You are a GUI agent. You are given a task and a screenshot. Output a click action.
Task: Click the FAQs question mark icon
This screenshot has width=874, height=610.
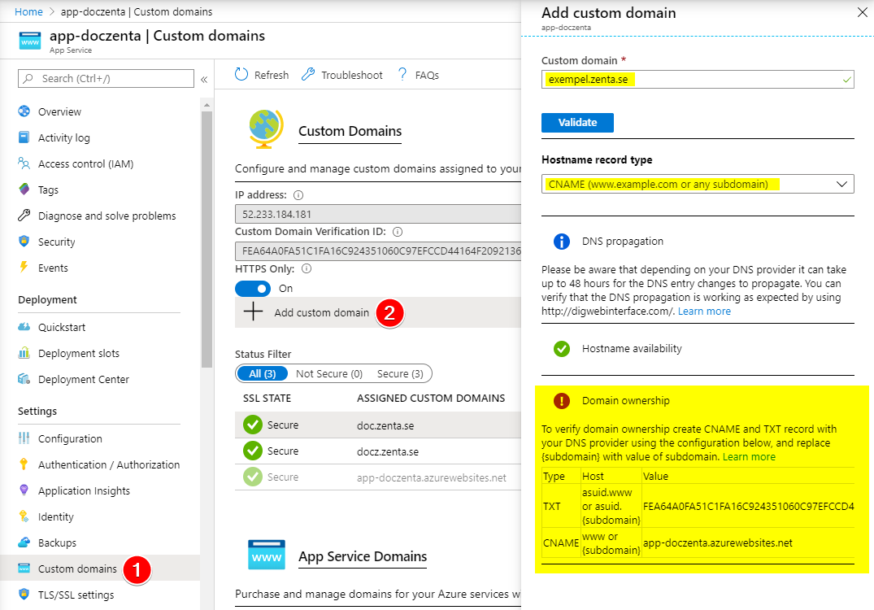[402, 75]
